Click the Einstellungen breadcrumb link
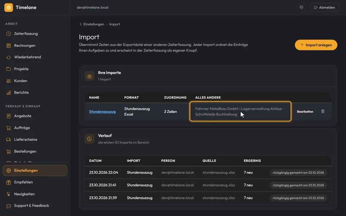 point(94,24)
